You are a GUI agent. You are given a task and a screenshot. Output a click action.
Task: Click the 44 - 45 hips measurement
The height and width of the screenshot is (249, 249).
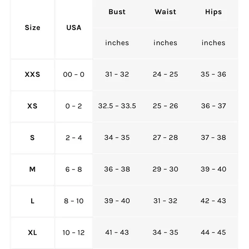213,233
